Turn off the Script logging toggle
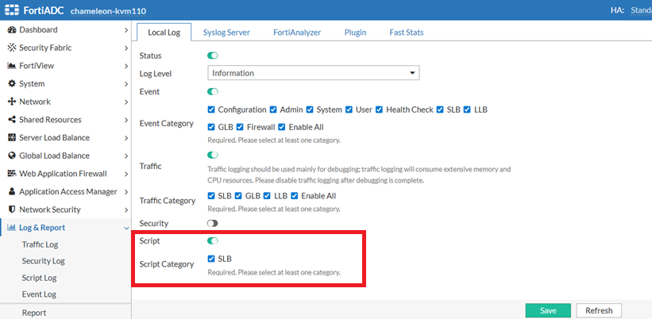The image size is (652, 319). (x=213, y=241)
